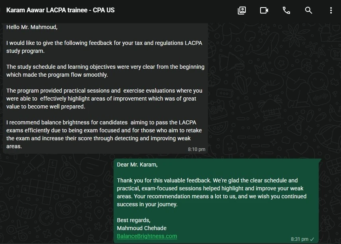
Task: Select the 'Hello Mr. Mahmoud,' greeting line
Action: tap(32, 27)
